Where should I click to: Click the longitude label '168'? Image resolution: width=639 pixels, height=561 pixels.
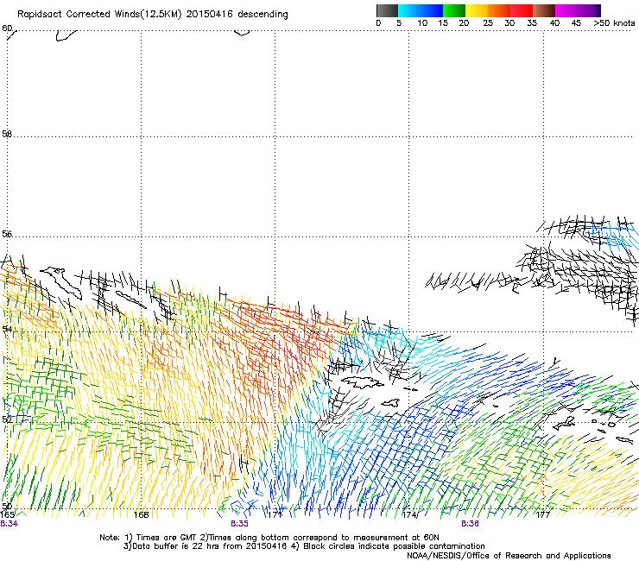[x=141, y=515]
